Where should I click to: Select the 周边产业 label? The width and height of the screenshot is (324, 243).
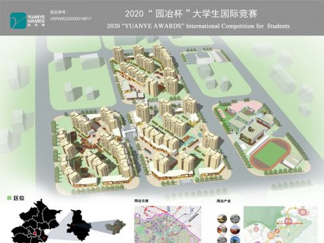pyautogui.click(x=223, y=200)
